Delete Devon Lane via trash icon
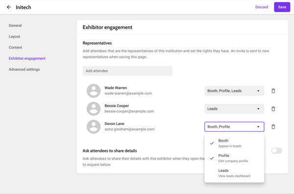Image resolution: width=294 pixels, height=194 pixels. point(273,127)
